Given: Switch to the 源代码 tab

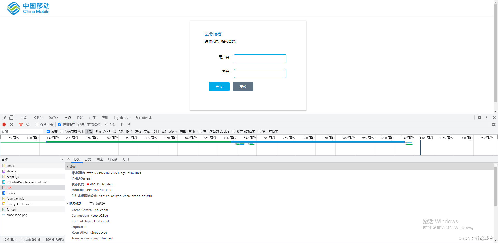Looking at the screenshot, I should point(53,117).
